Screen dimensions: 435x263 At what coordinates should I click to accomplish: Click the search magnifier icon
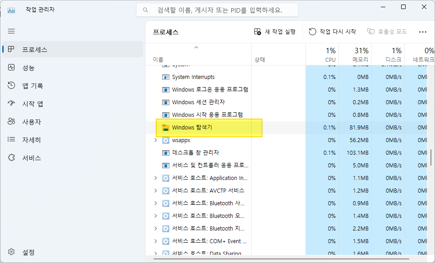tap(145, 10)
